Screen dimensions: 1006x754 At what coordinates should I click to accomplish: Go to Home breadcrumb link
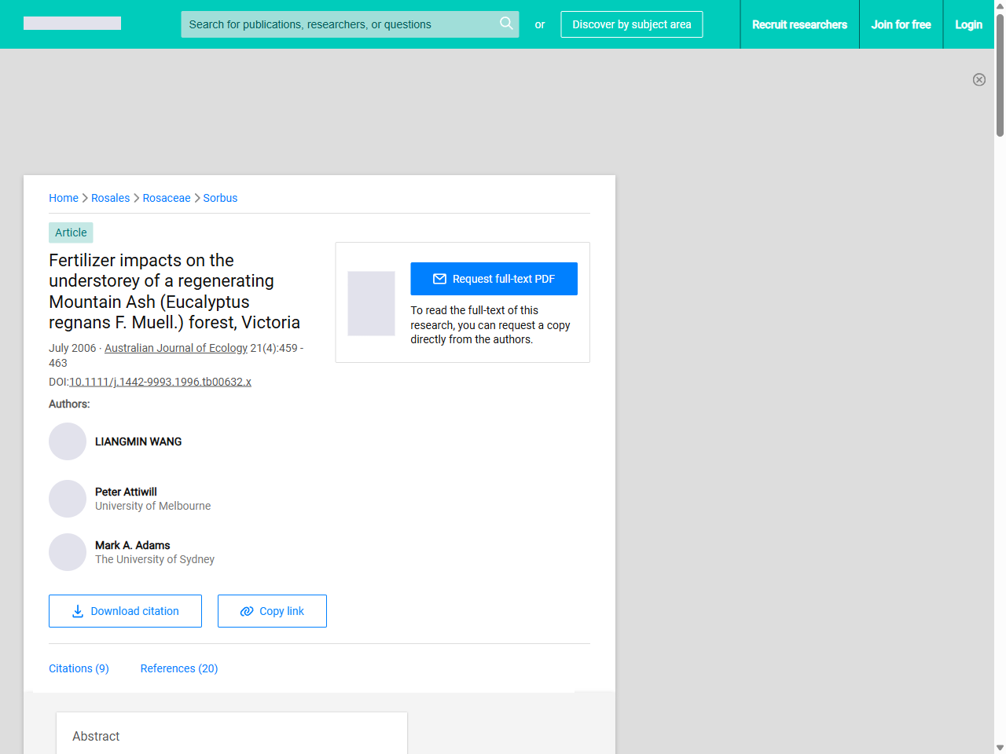click(64, 198)
